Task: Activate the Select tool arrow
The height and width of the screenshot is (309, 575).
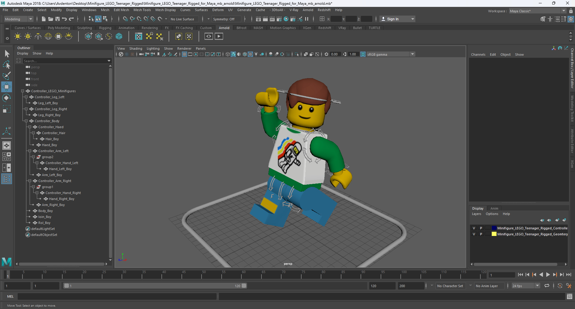Action: tap(7, 54)
